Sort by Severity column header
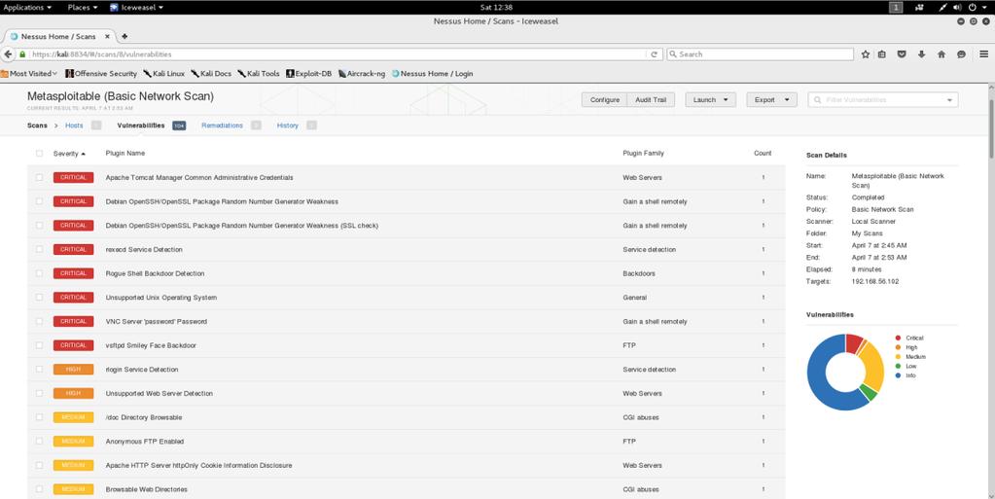This screenshot has width=995, height=499. click(x=69, y=154)
